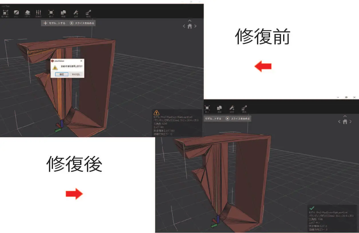
Task: Start slicing via スライスを始める in lower window
Action: 238,119
